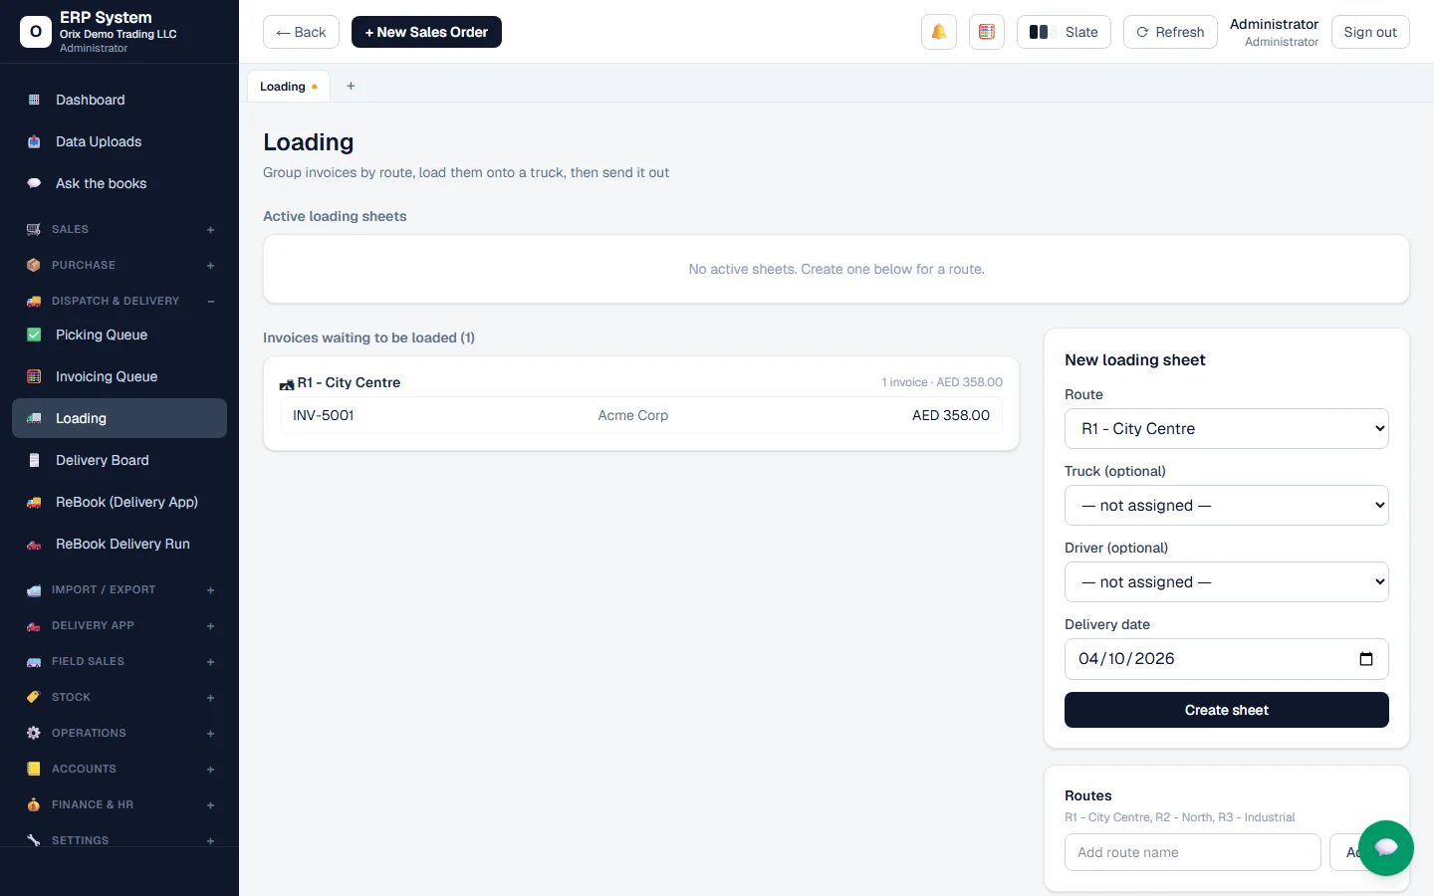Screen dimensions: 1434x896
Task: Click the Refresh button
Action: pyautogui.click(x=1170, y=32)
